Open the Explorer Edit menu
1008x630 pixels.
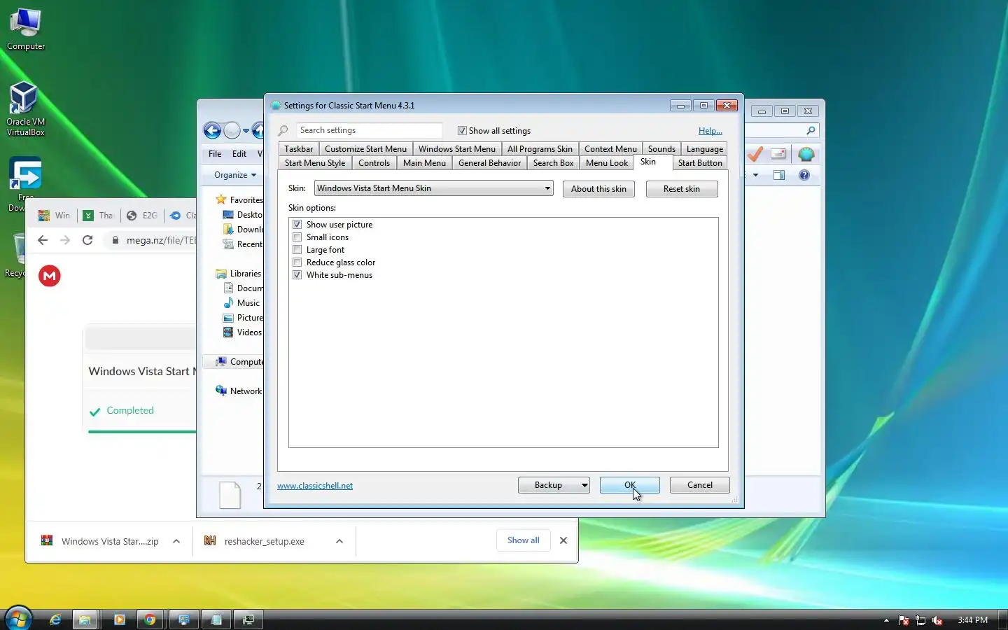click(239, 154)
